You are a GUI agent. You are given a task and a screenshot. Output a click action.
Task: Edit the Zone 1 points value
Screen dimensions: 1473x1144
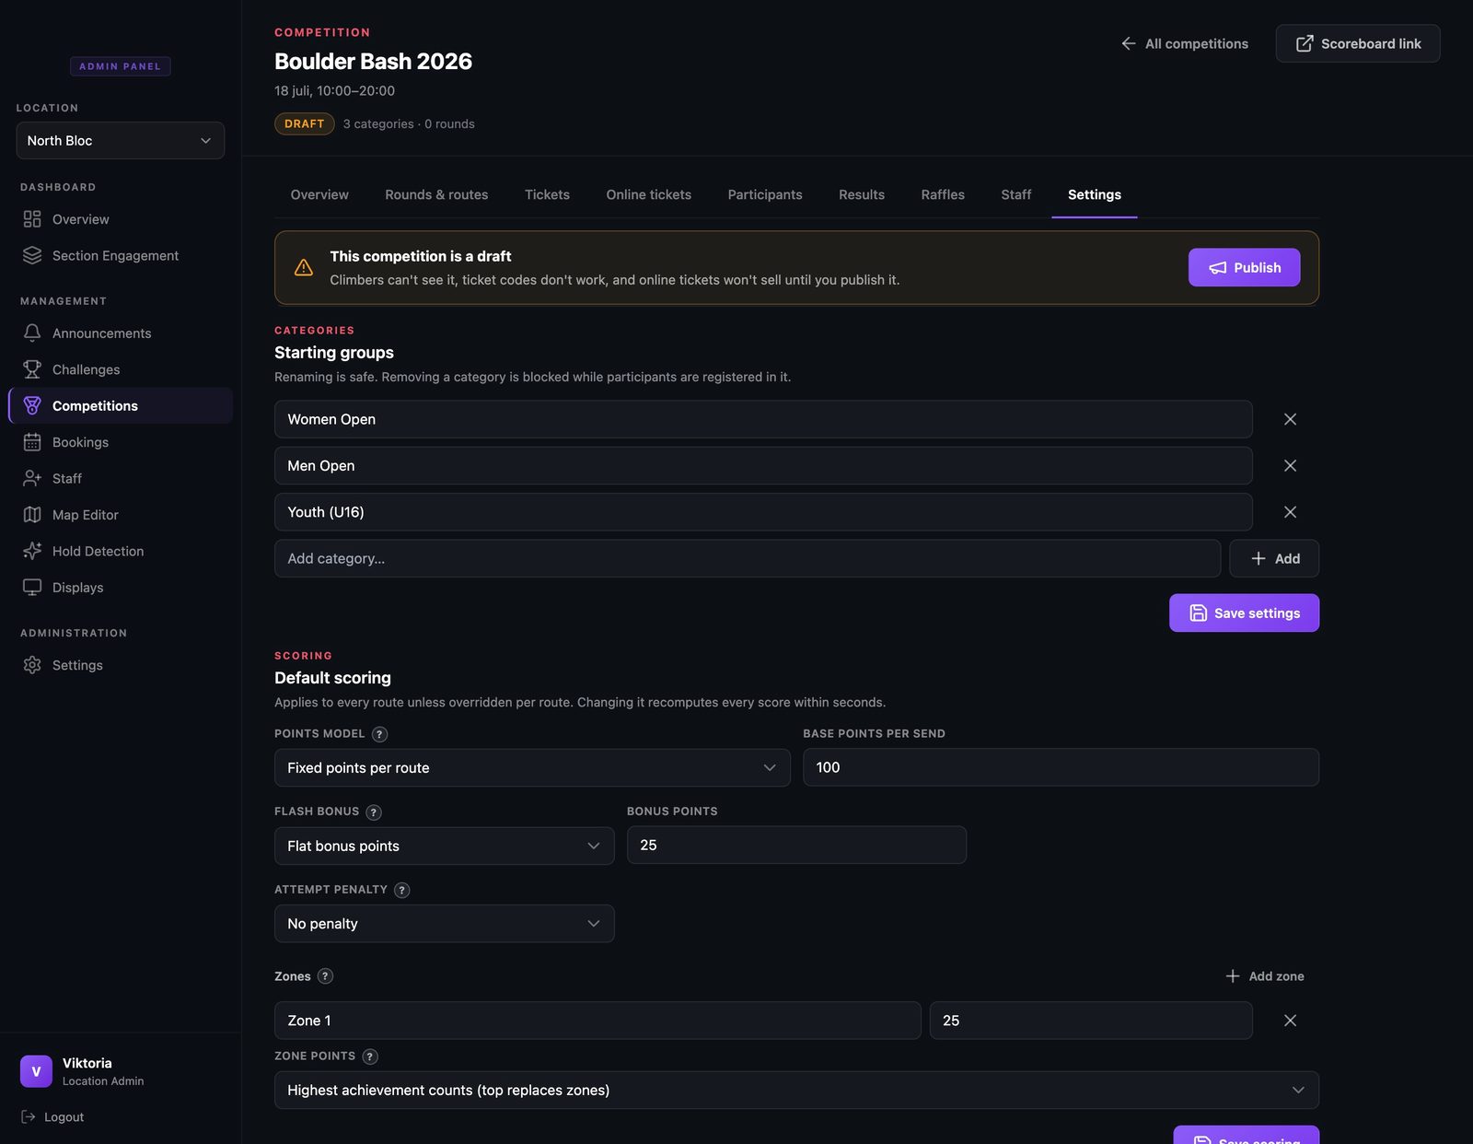click(1091, 1021)
